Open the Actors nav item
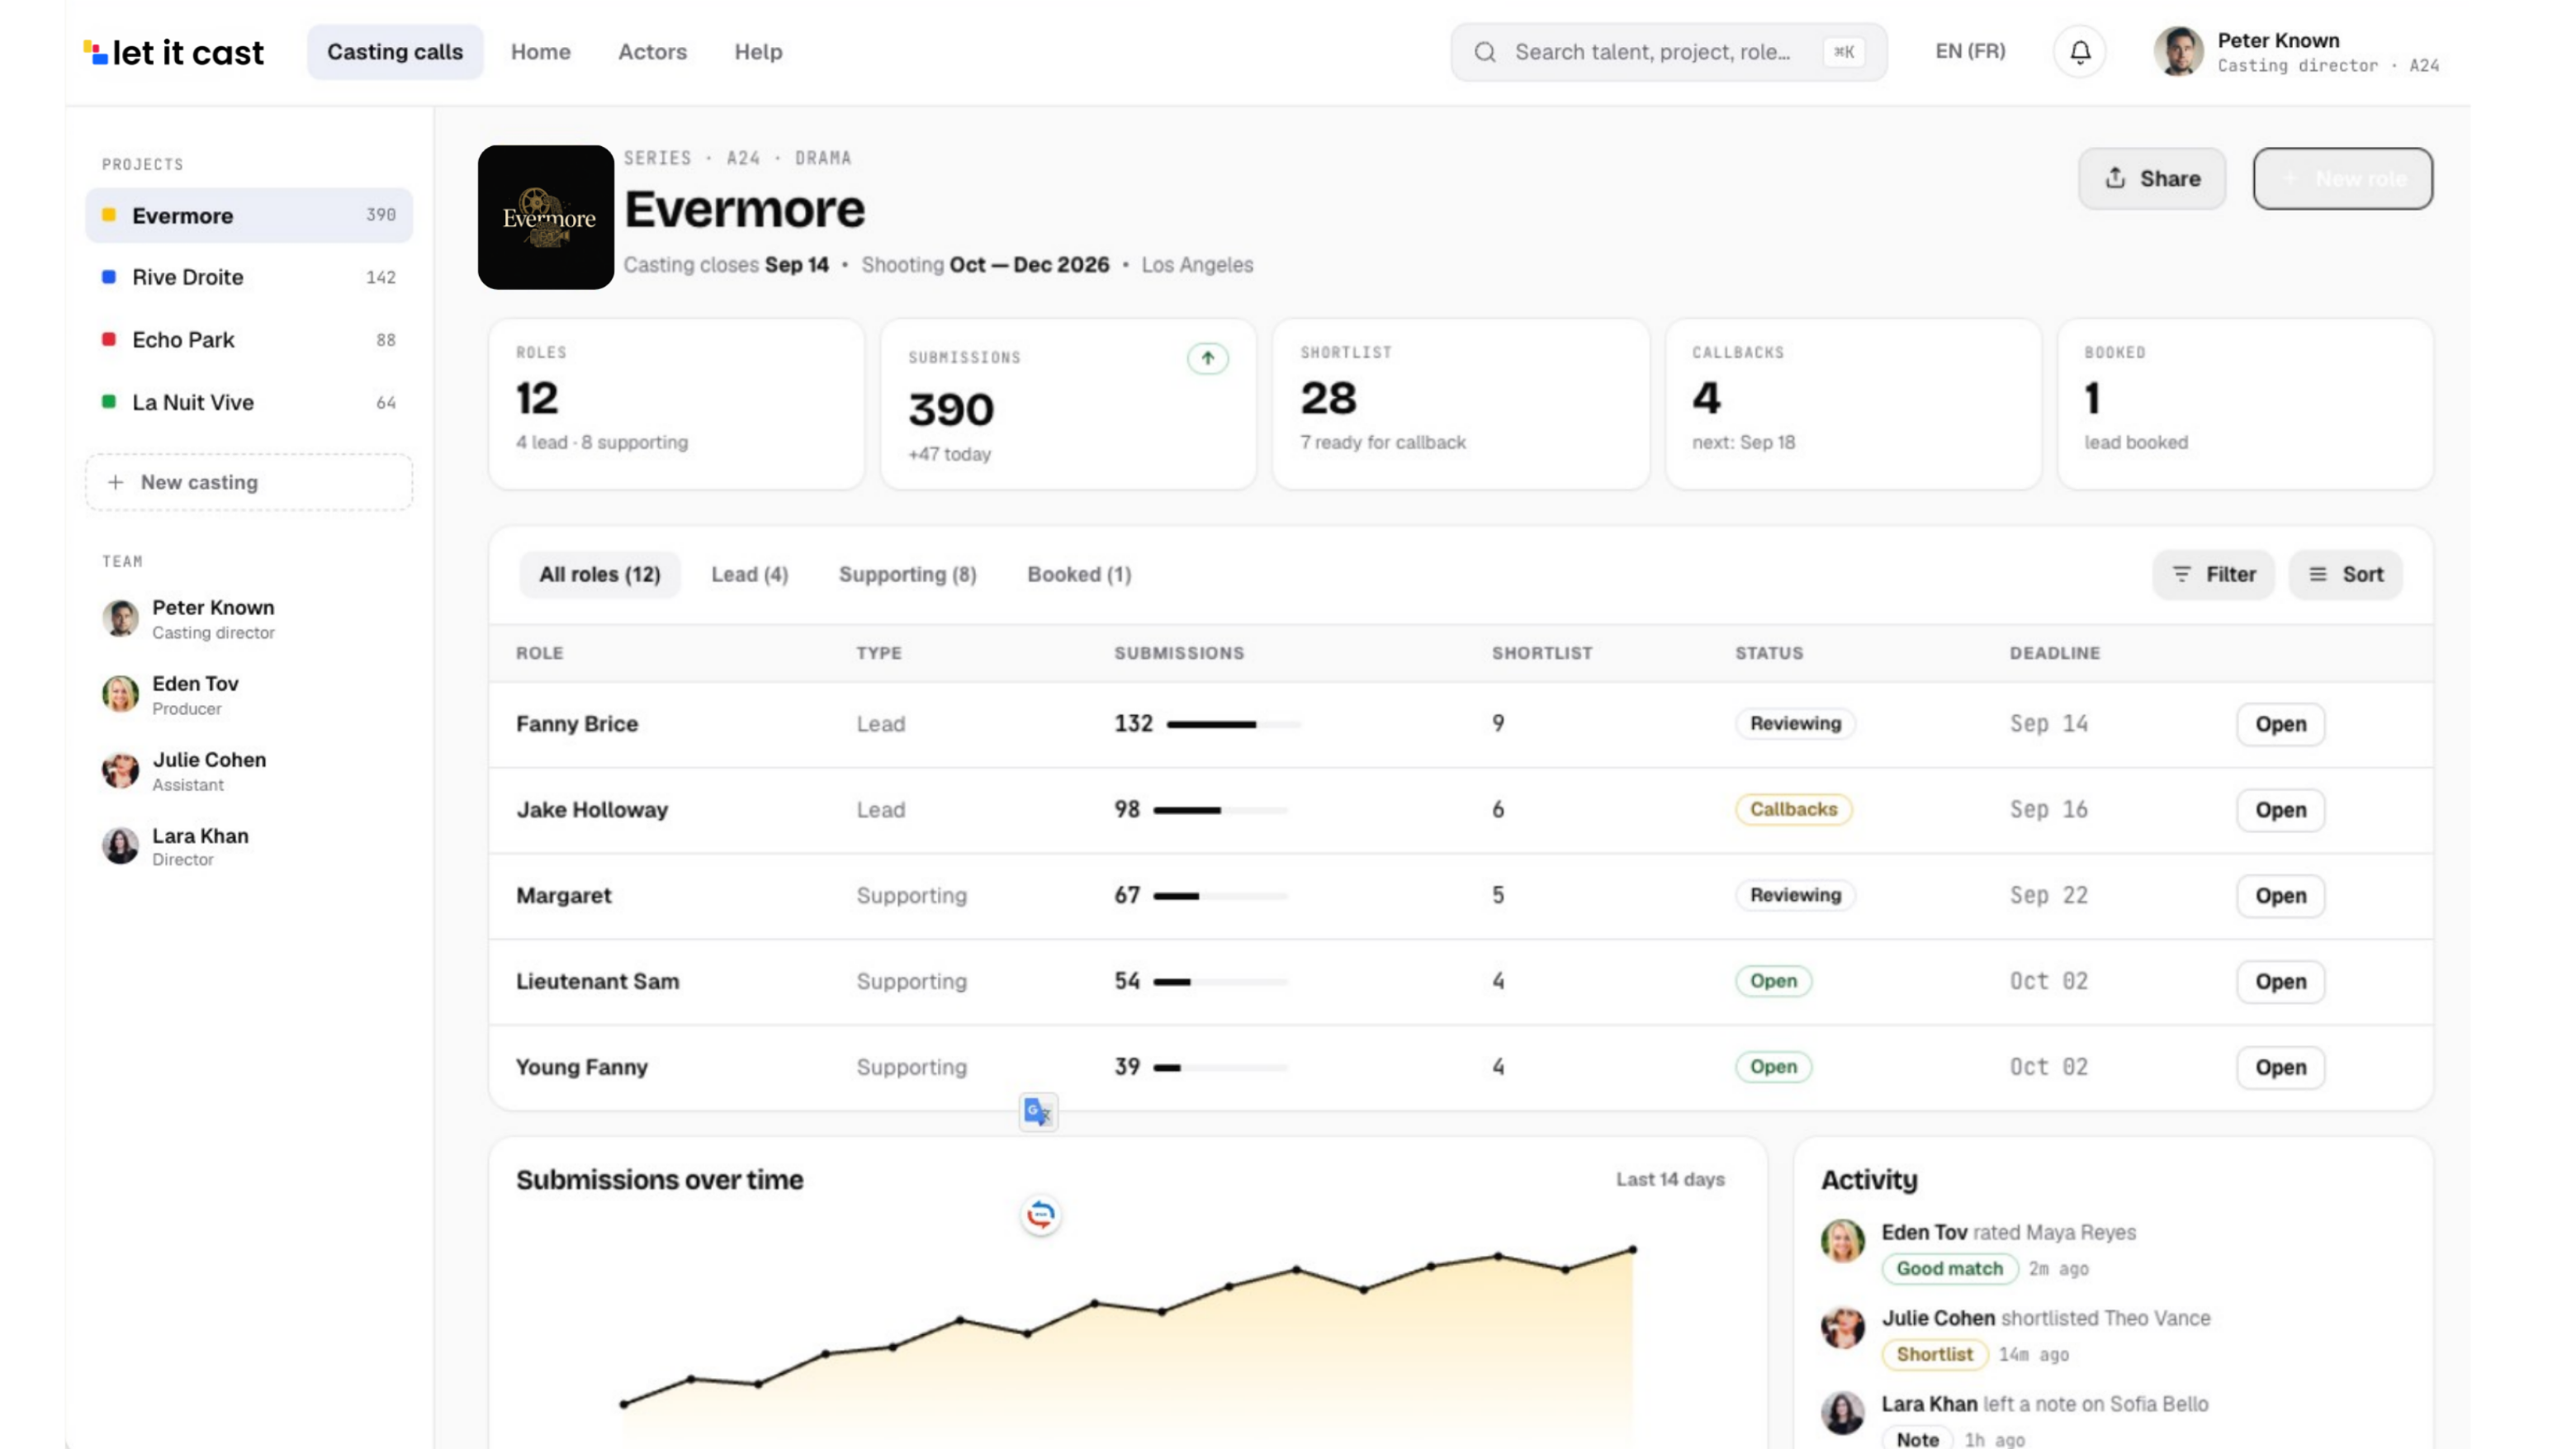This screenshot has width=2576, height=1449. click(x=652, y=52)
